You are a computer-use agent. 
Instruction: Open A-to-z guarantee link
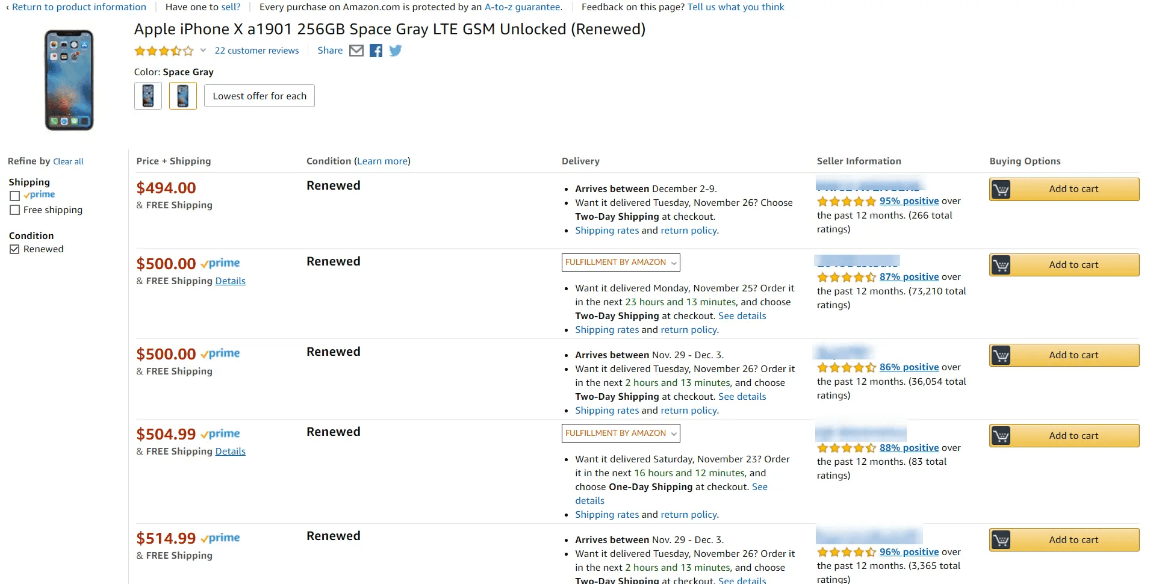point(522,7)
